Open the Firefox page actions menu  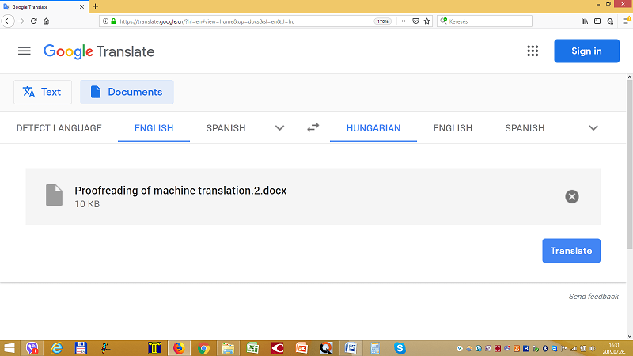coord(404,21)
